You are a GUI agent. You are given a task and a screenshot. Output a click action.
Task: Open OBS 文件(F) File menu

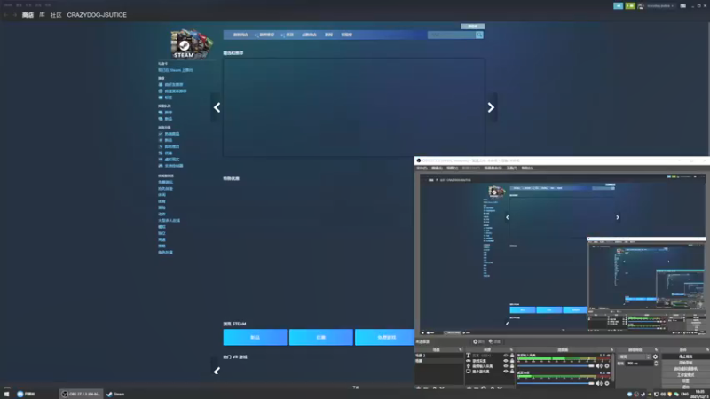422,168
